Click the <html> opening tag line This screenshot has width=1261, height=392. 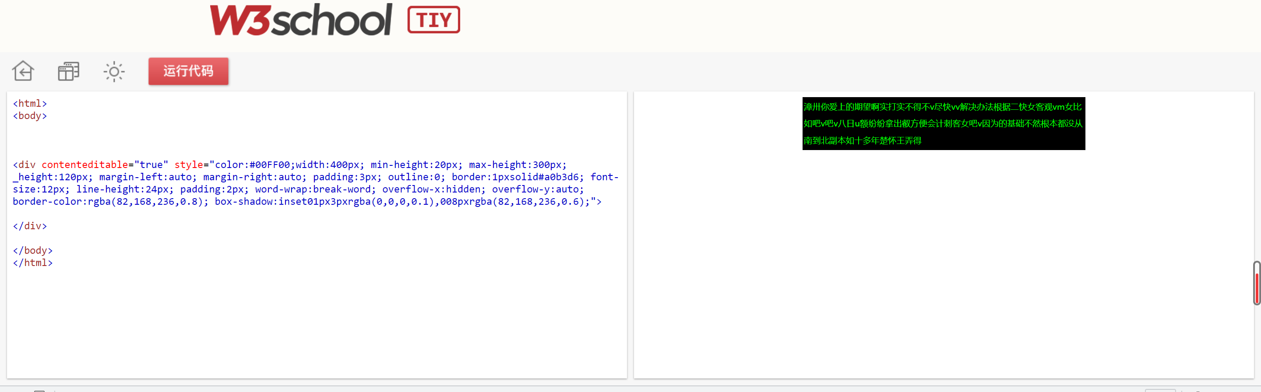click(x=30, y=103)
